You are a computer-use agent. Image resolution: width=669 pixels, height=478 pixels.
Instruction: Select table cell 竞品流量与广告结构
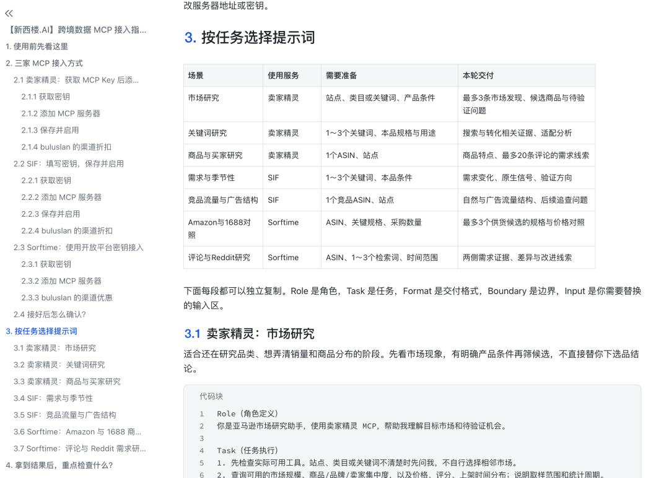223,200
